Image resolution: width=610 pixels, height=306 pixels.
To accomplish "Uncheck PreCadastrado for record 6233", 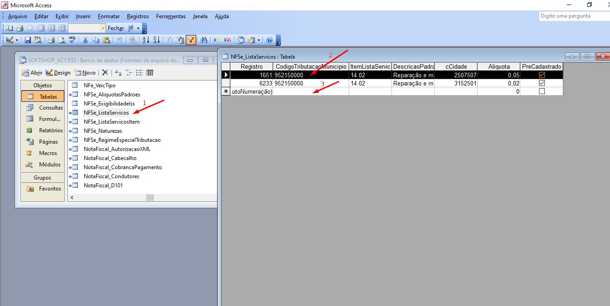I will tap(542, 83).
